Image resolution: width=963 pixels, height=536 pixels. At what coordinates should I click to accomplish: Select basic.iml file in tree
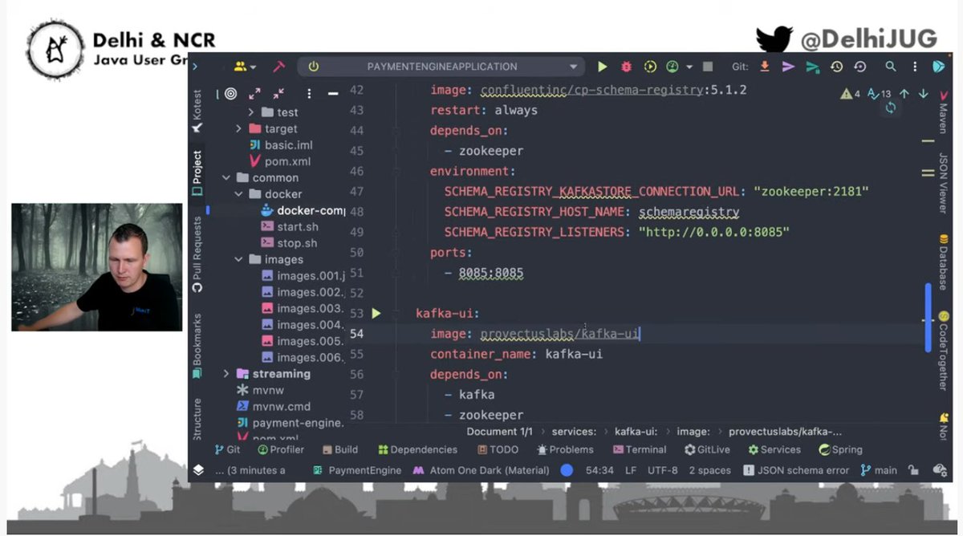click(x=281, y=145)
